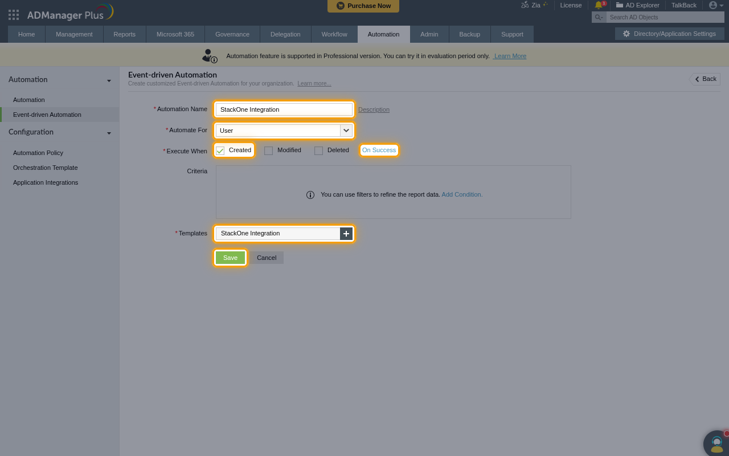Click the Back button
The width and height of the screenshot is (729, 456).
705,79
